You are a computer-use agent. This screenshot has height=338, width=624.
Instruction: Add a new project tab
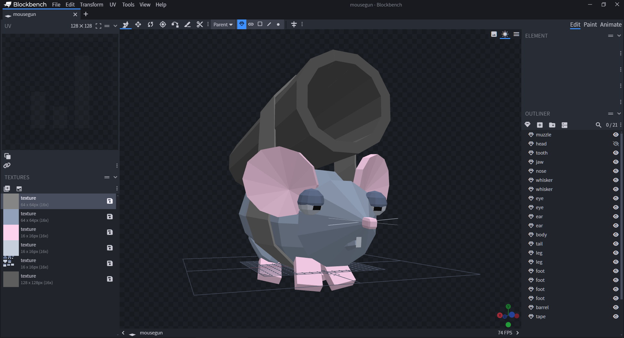point(86,14)
